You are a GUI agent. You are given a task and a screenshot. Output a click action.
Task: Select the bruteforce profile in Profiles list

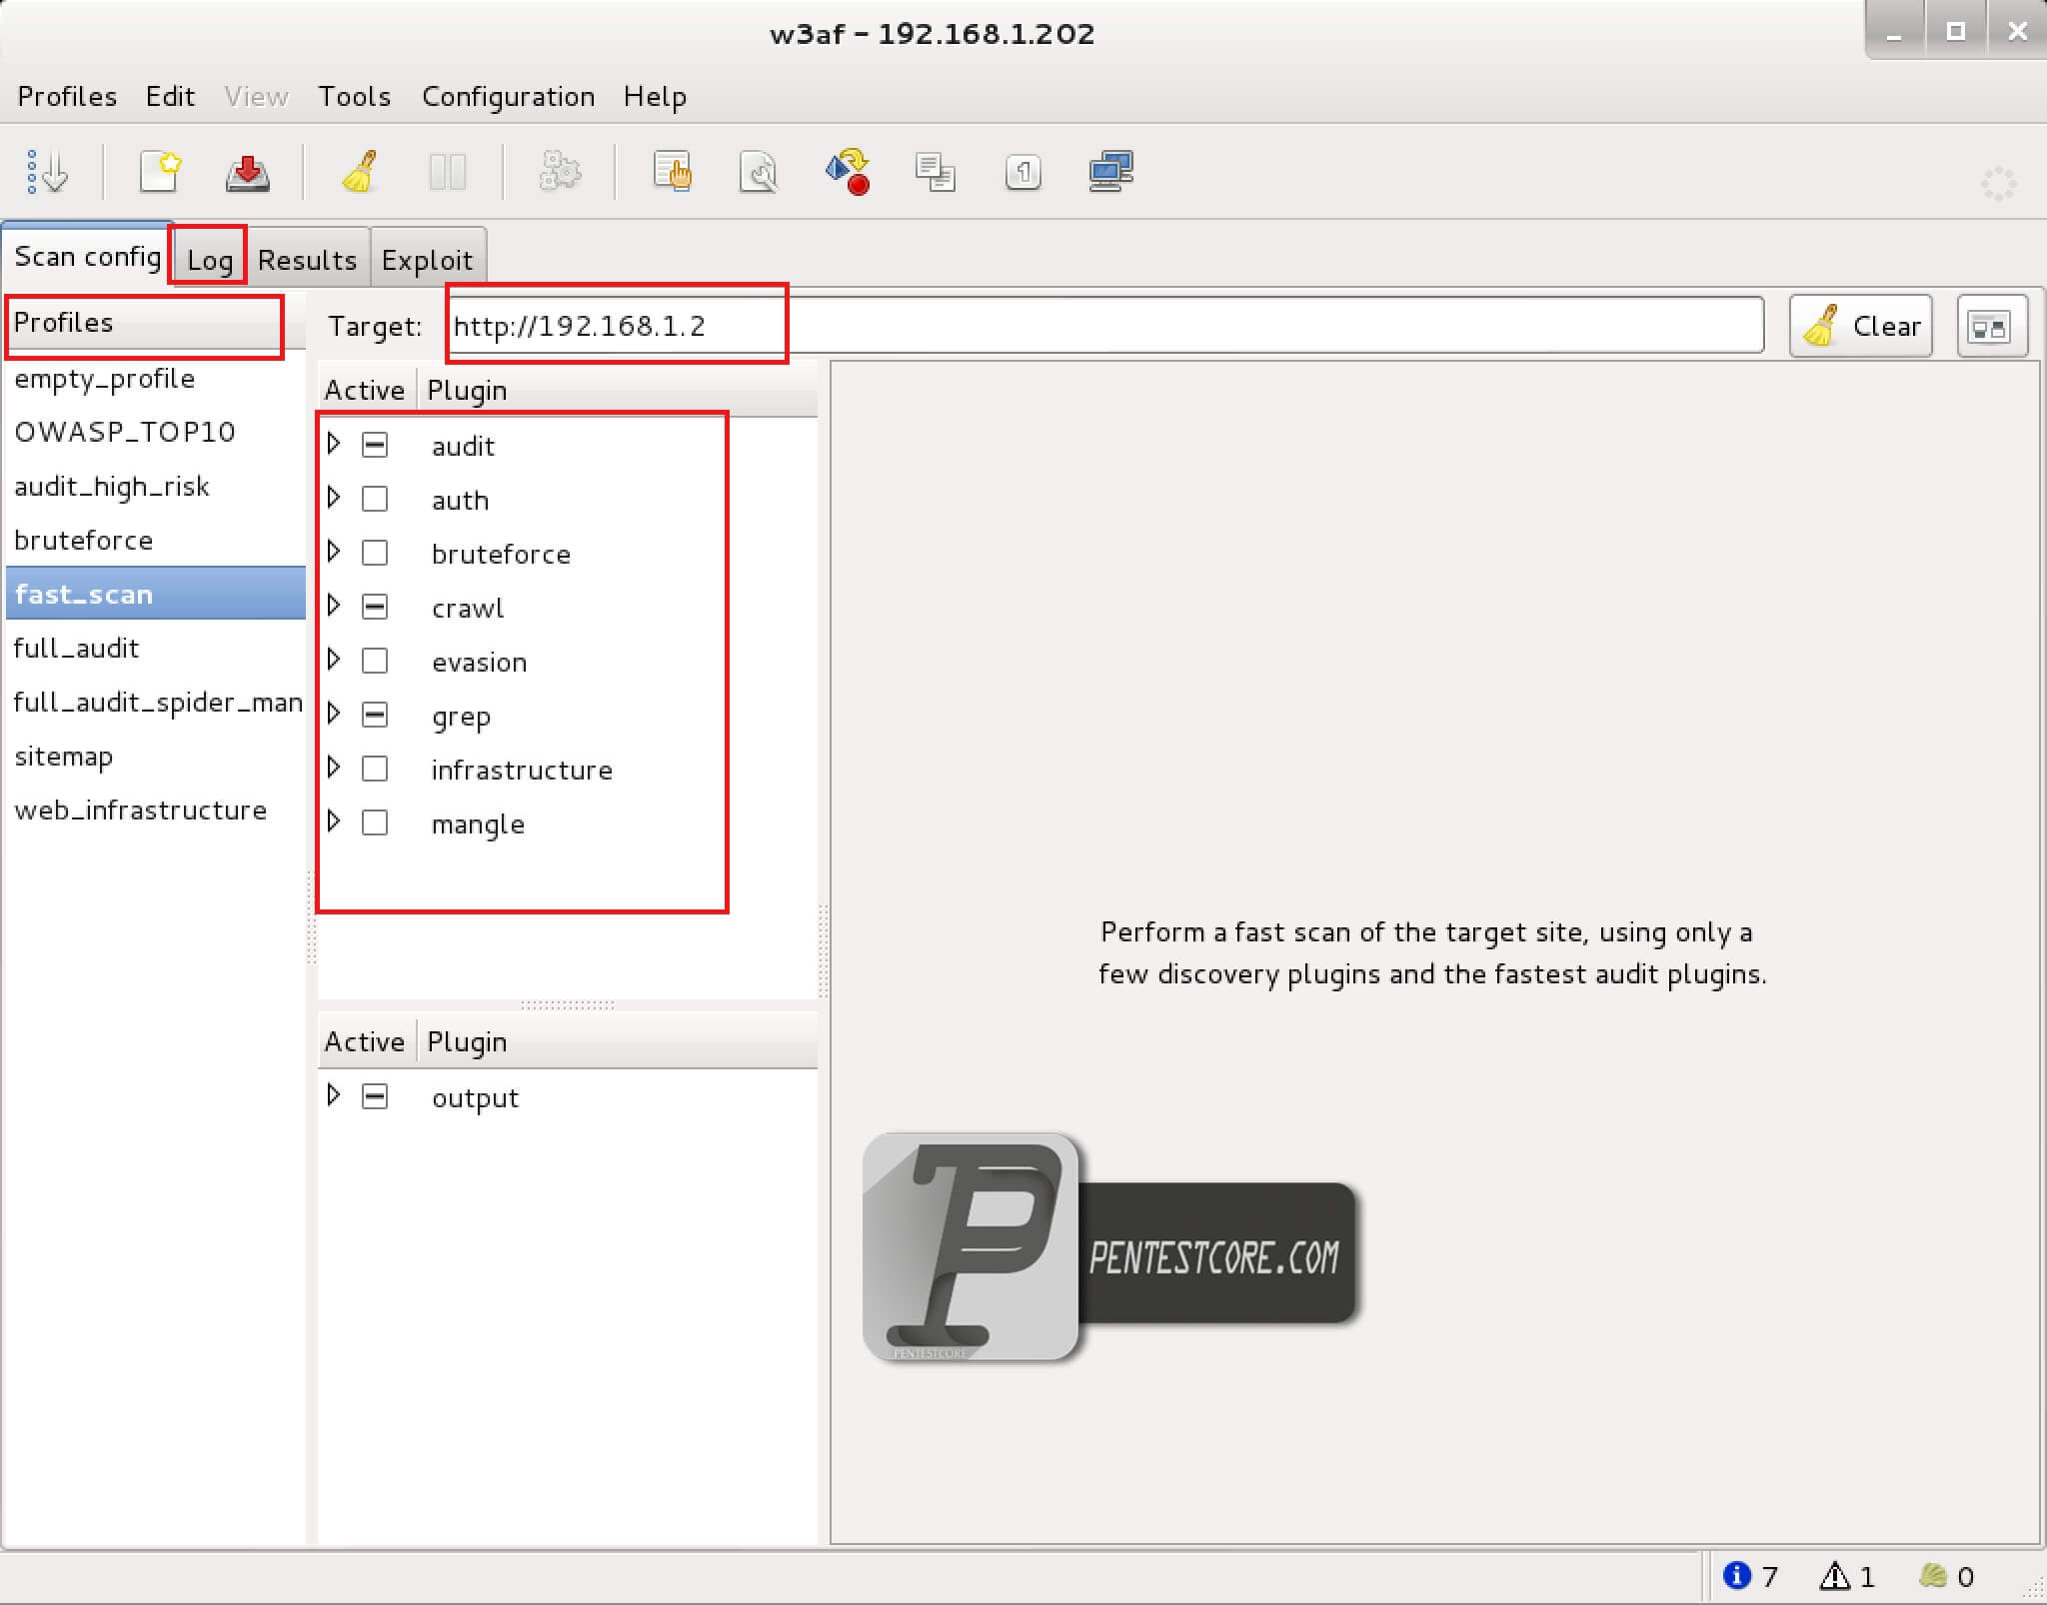click(155, 540)
